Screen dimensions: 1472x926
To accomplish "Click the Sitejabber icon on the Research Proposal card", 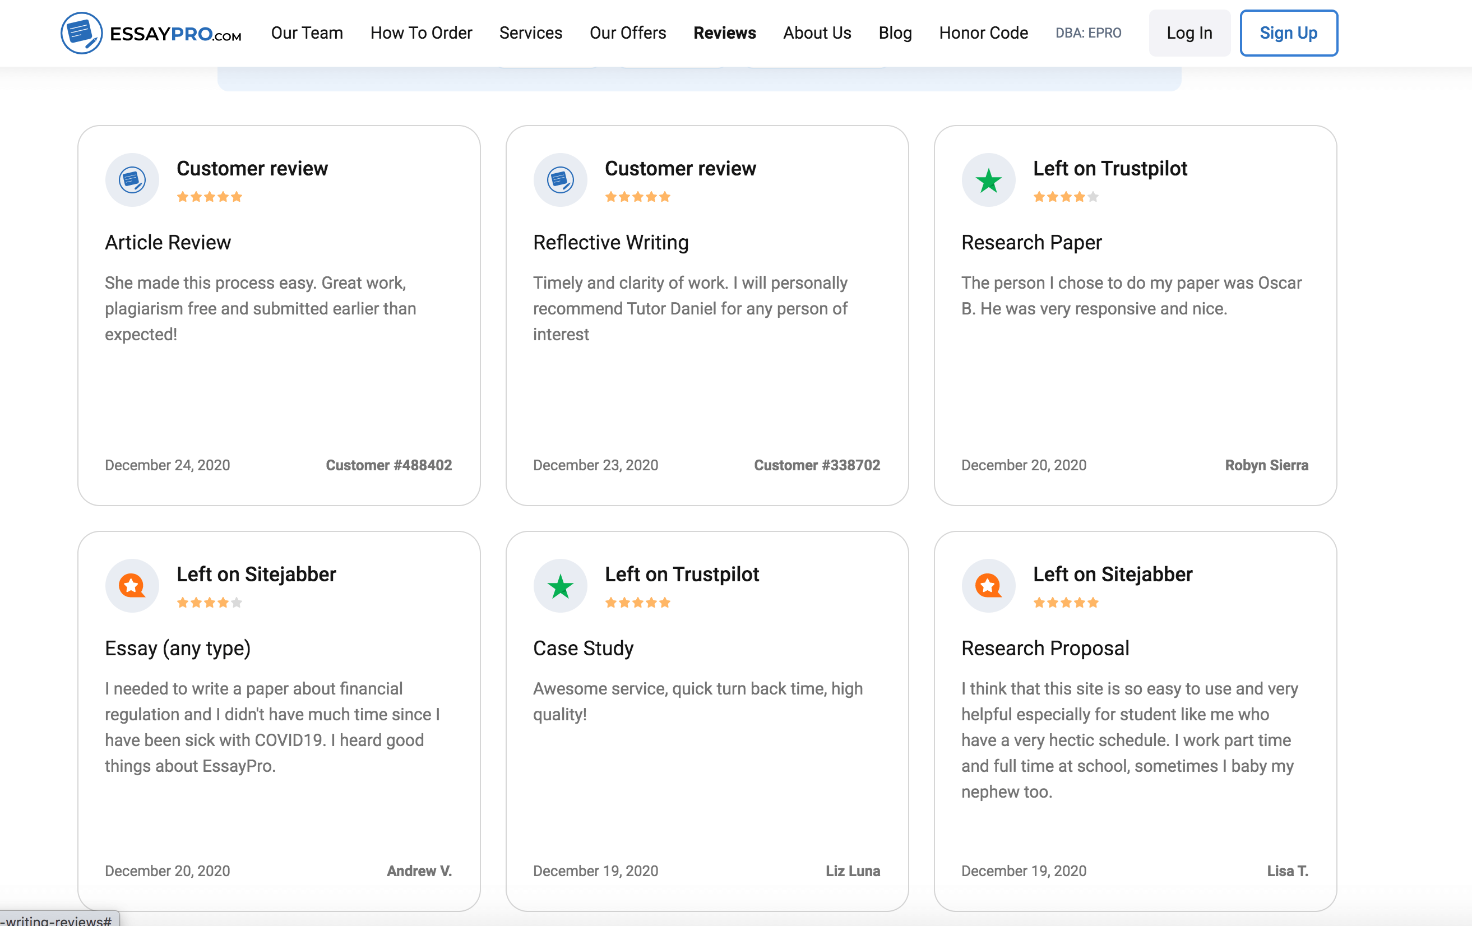I will tap(988, 586).
